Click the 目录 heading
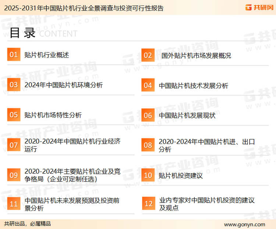The image size is (276, 229). (x=22, y=33)
